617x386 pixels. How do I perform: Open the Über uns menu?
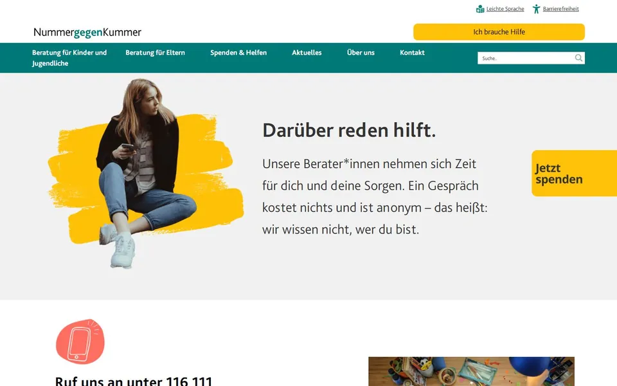[x=361, y=52]
